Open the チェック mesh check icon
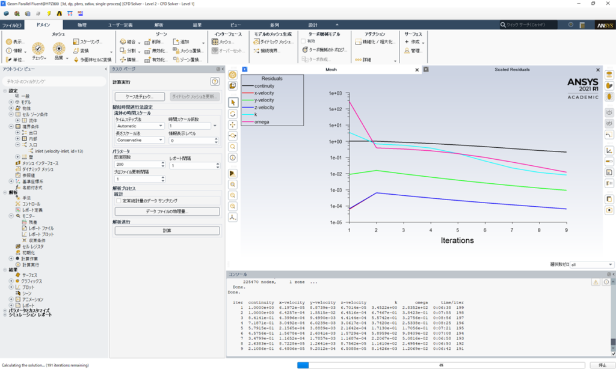This screenshot has height=372, width=616. 38,49
